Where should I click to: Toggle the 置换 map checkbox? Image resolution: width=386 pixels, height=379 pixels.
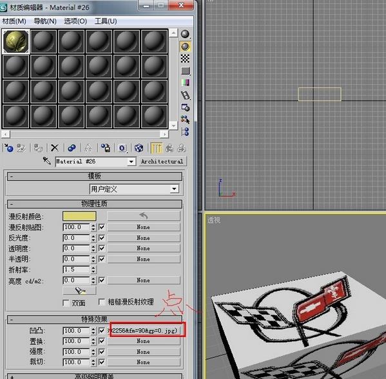click(x=102, y=341)
